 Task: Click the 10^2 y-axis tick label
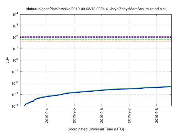[15, 37]
